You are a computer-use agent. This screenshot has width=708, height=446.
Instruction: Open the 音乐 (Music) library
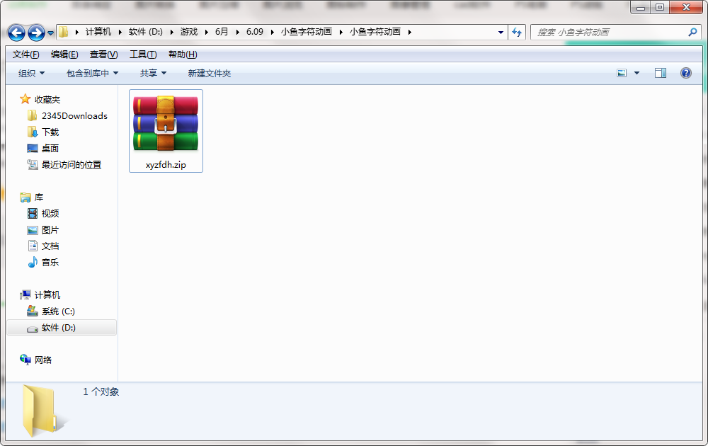pos(50,262)
